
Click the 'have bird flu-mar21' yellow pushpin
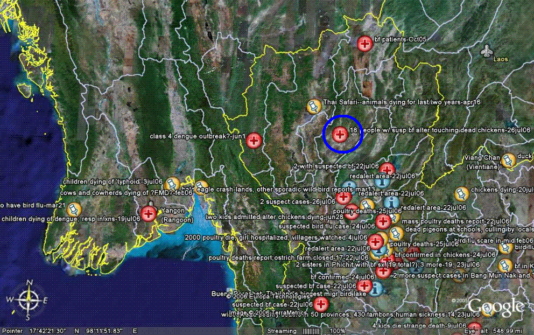[75, 209]
